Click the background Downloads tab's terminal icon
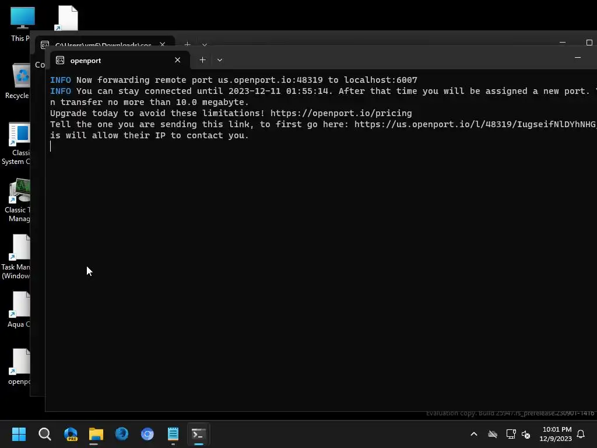This screenshot has height=448, width=597. (x=45, y=45)
